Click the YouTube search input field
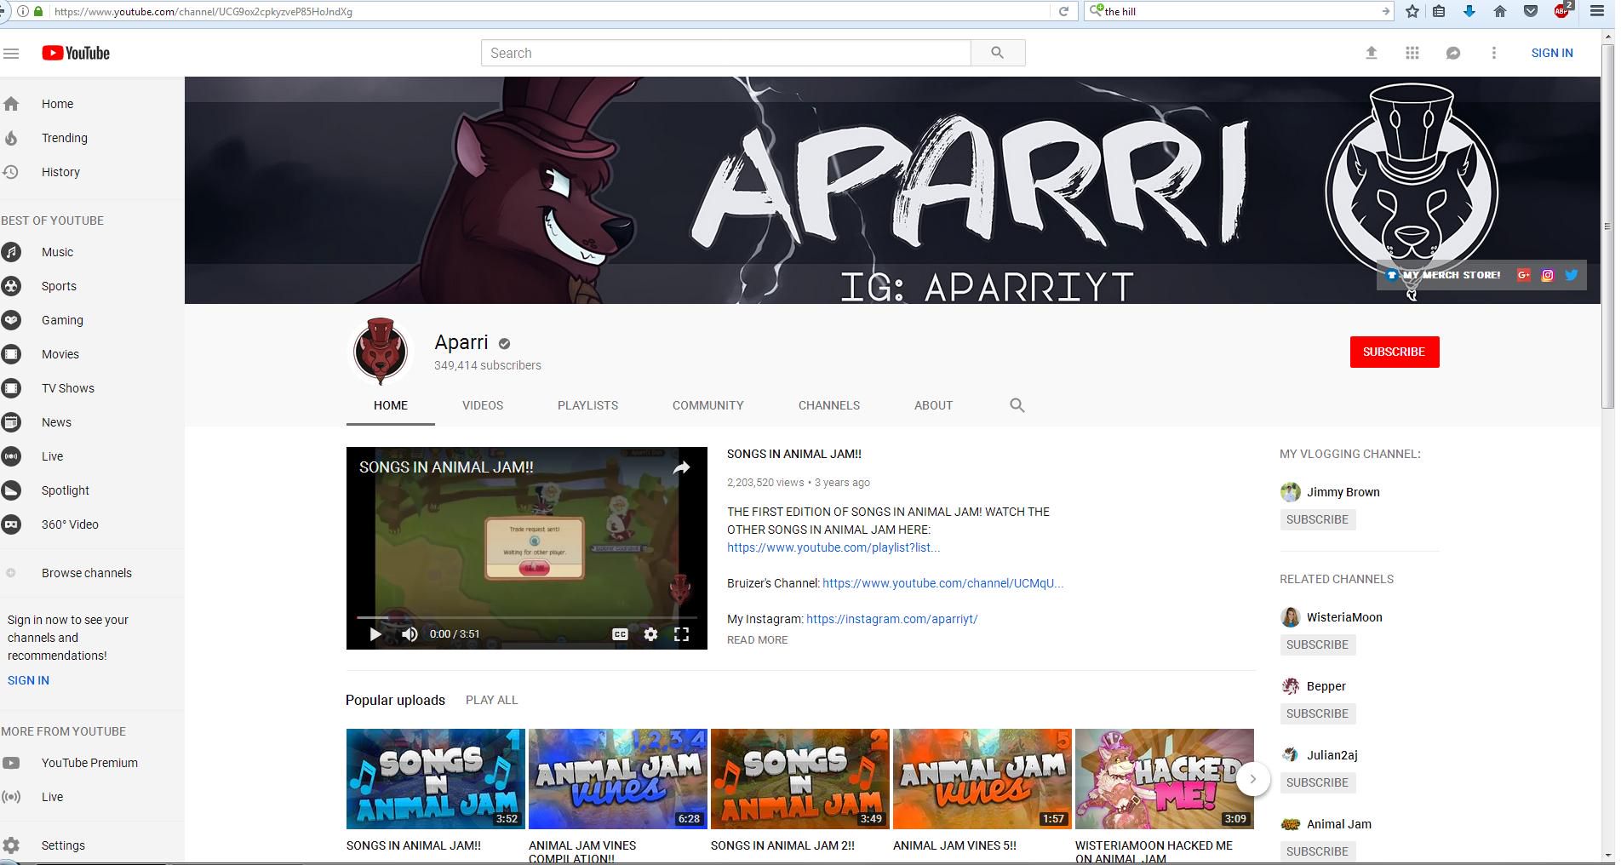The image size is (1621, 865). pos(726,53)
